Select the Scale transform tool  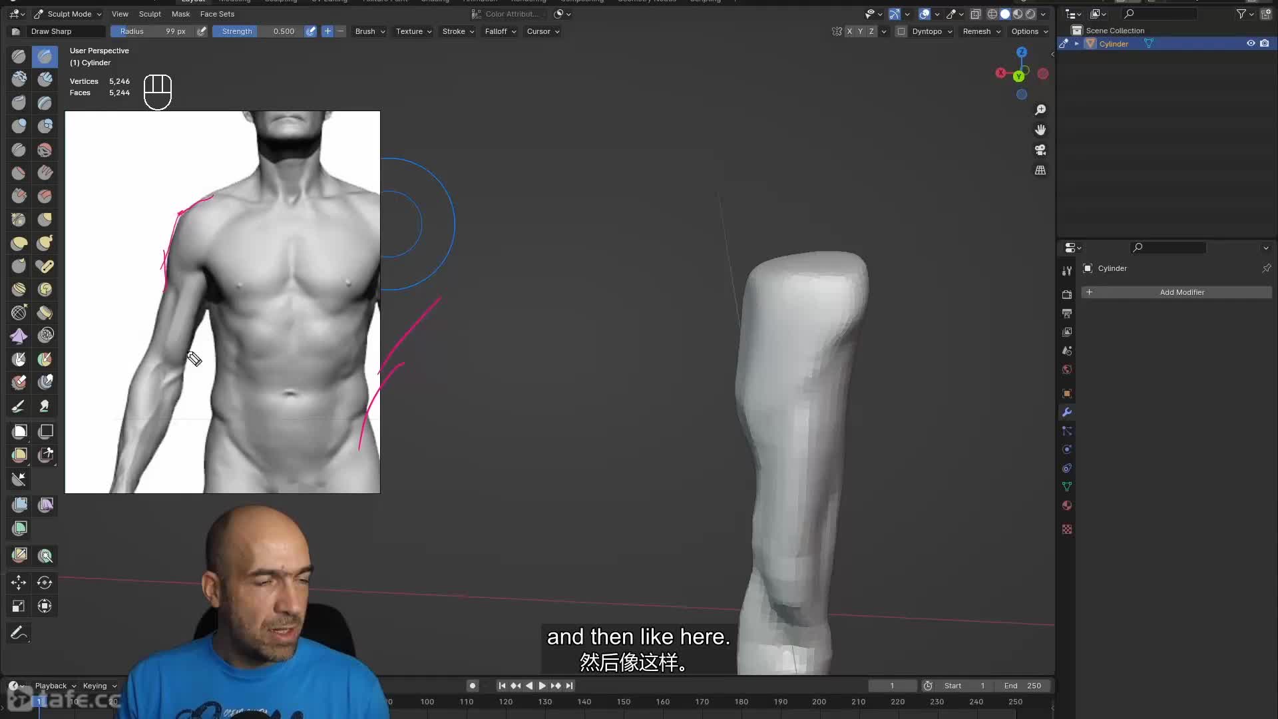click(19, 606)
